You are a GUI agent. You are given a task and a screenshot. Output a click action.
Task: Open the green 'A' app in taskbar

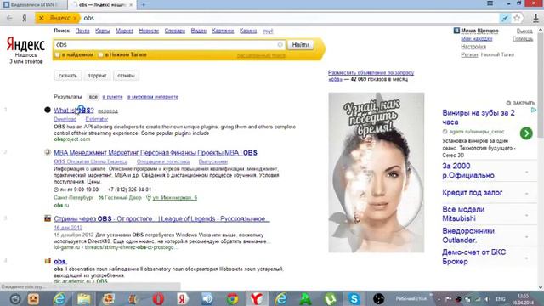(305, 298)
